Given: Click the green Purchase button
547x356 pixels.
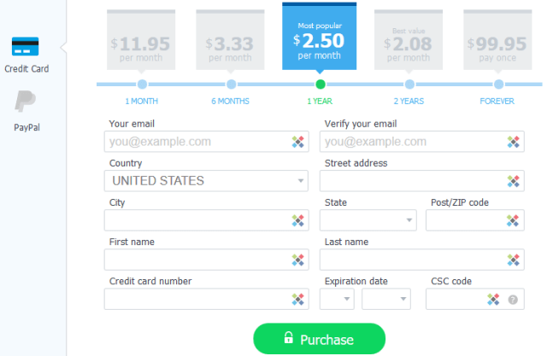Looking at the screenshot, I should pyautogui.click(x=320, y=339).
